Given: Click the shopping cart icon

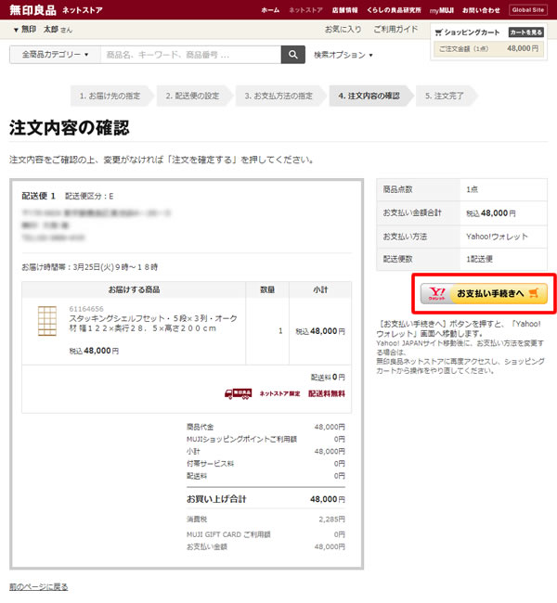Looking at the screenshot, I should coord(438,32).
